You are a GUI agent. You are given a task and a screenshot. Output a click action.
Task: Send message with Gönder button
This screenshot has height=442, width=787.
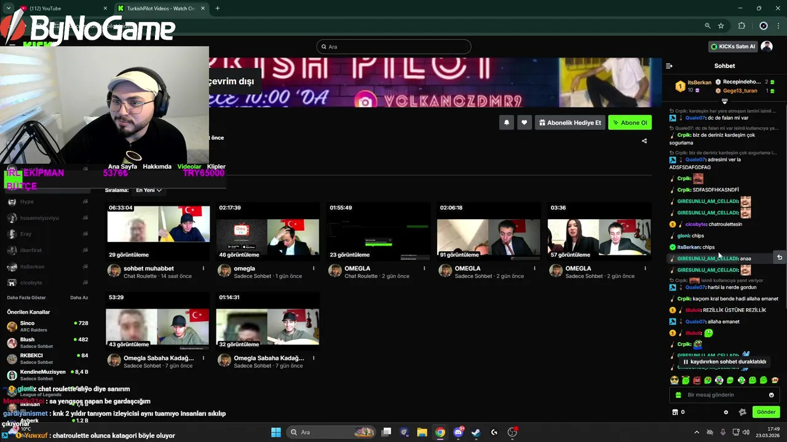pos(766,412)
